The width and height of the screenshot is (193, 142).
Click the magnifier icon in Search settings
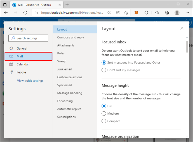13,38
